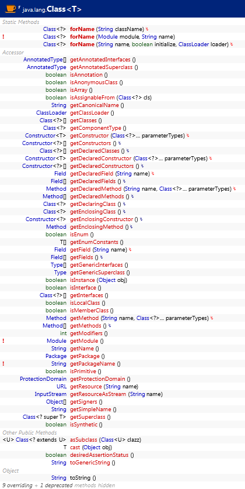Open the getSigners method

(83, 402)
